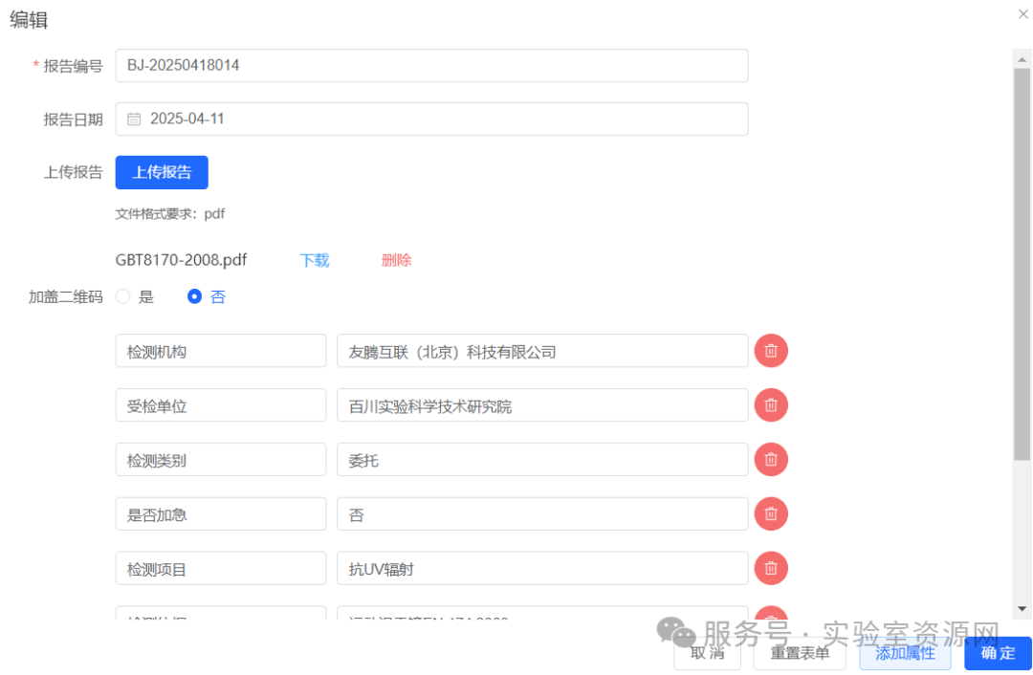Delete the 检测机构 attribute row
Image resolution: width=1033 pixels, height=675 pixels.
(771, 350)
